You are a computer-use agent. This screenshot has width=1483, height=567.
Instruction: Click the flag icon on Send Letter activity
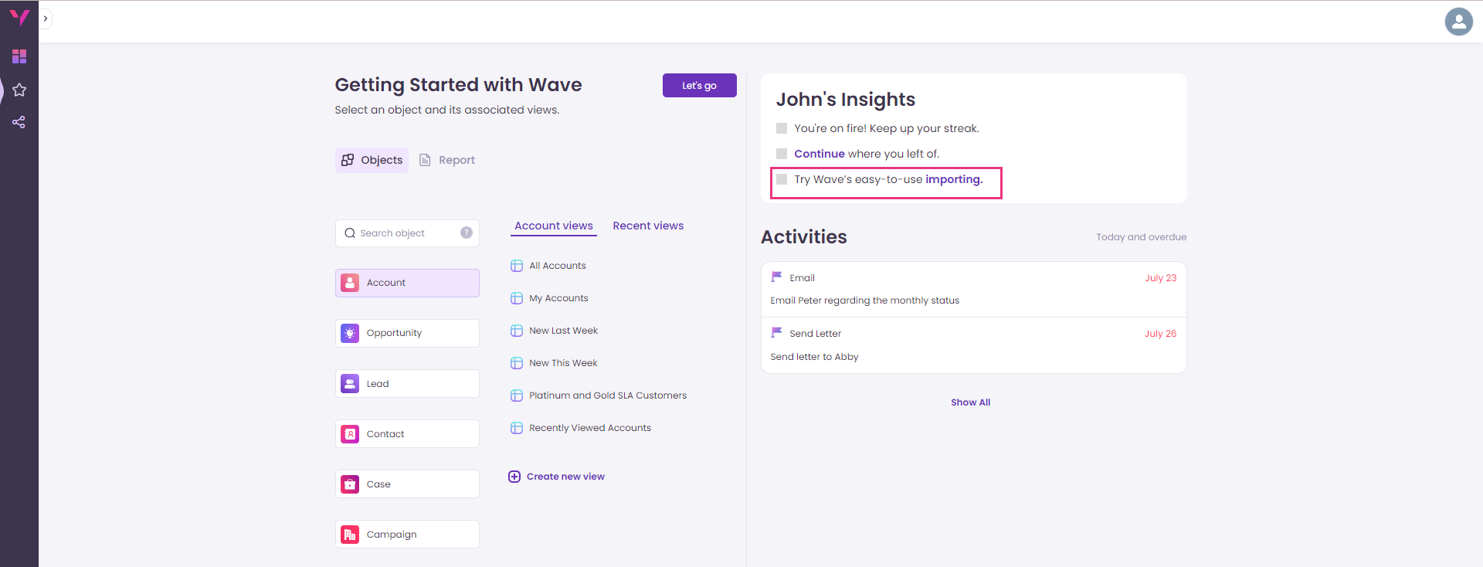point(776,332)
